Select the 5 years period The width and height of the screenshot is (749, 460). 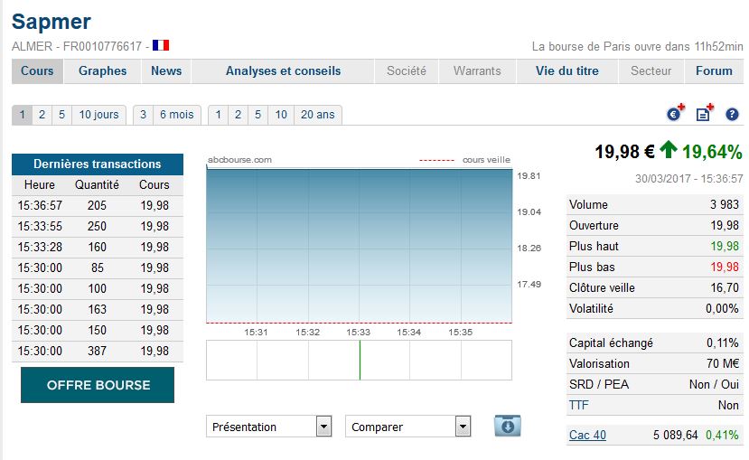click(257, 115)
